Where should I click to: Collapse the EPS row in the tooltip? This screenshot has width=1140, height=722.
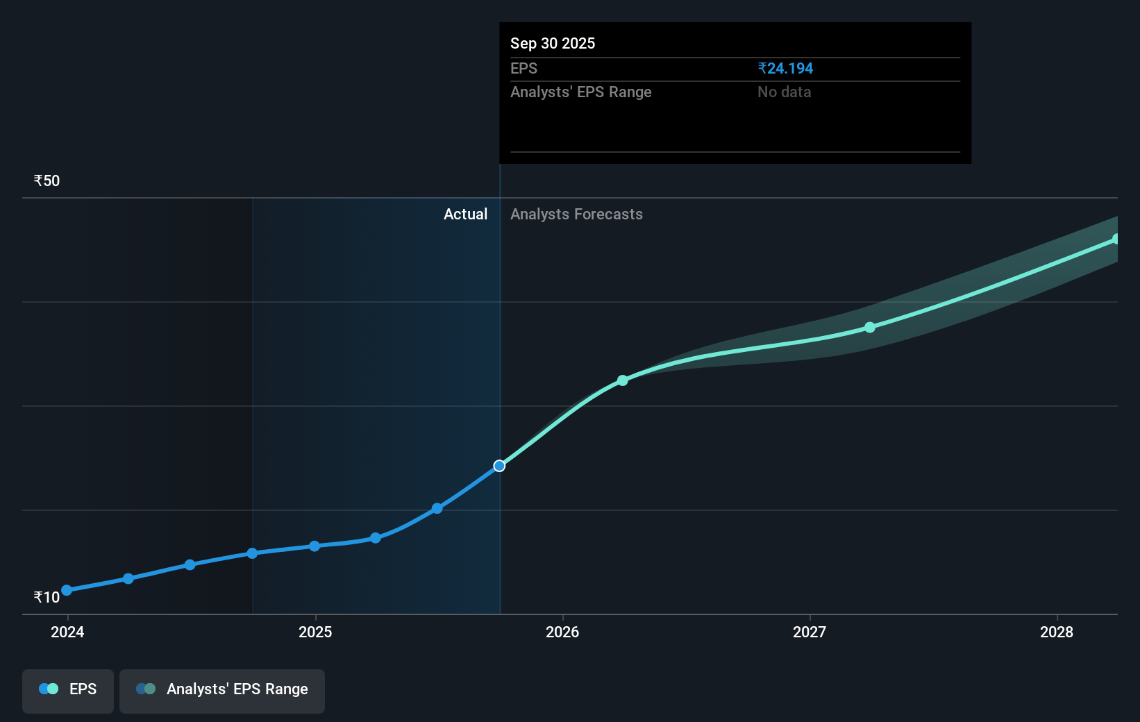[735, 68]
